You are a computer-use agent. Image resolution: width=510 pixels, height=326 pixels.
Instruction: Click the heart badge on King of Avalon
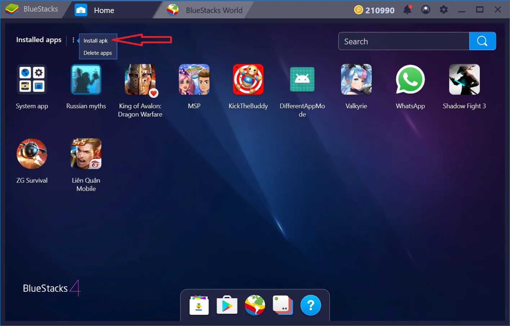point(154,93)
